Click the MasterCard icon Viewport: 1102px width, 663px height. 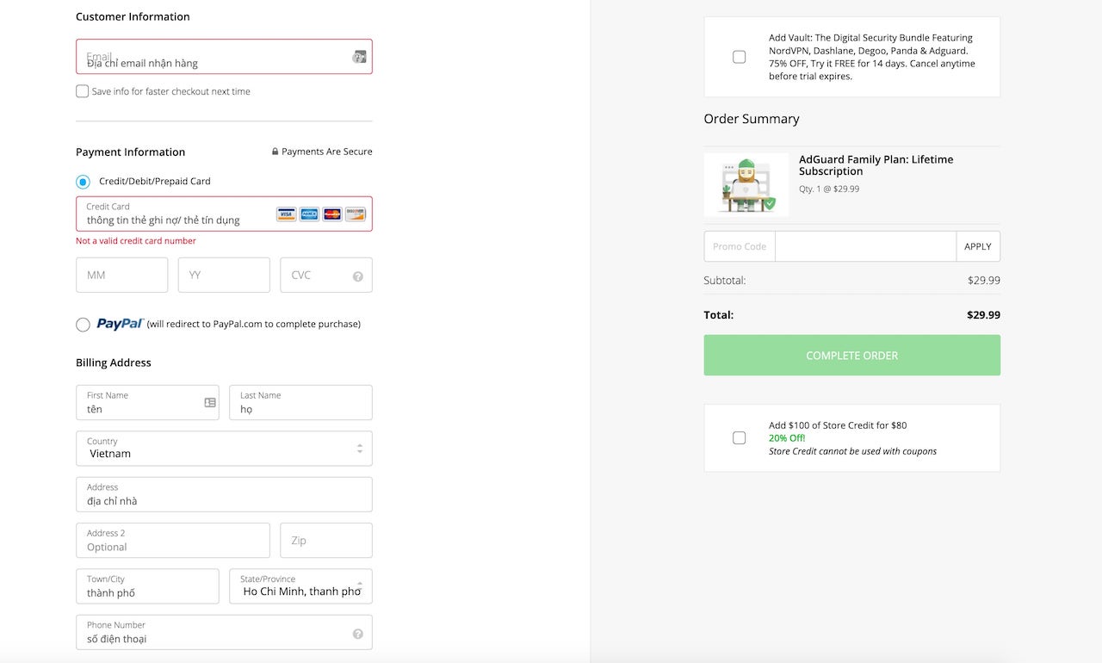pos(332,214)
